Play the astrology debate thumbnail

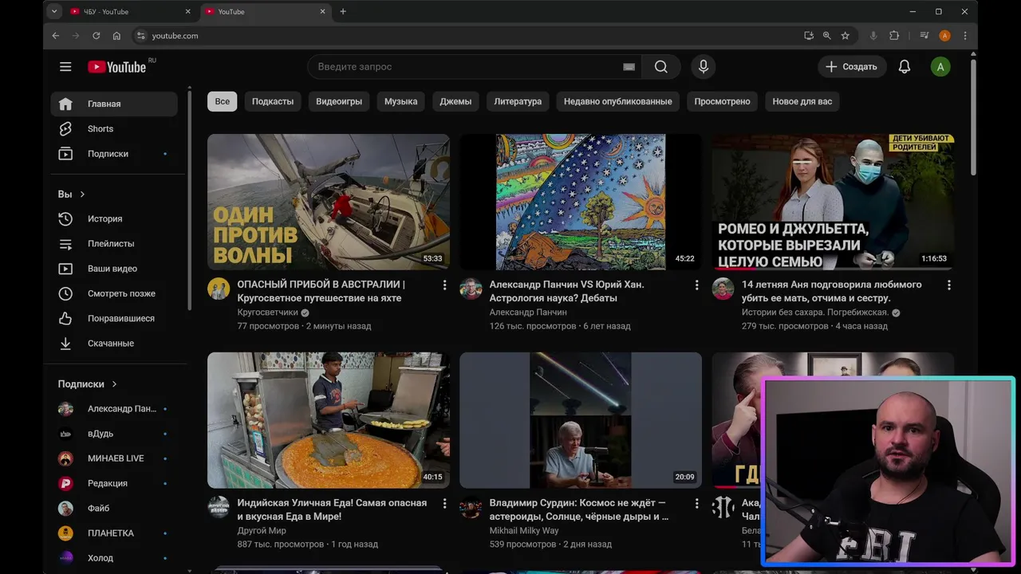click(x=581, y=202)
